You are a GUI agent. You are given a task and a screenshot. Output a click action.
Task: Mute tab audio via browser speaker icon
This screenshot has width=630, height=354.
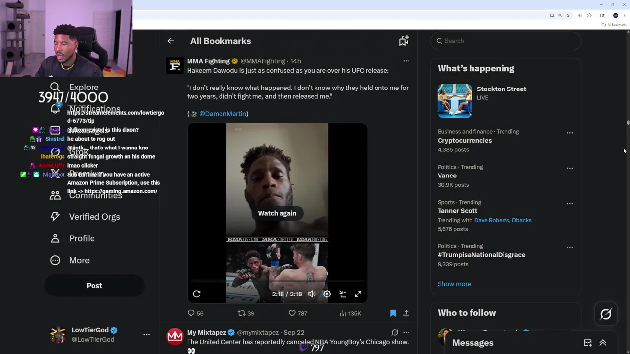tap(580, 16)
